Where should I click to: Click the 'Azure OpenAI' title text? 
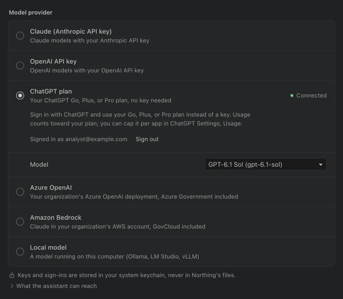tap(51, 187)
